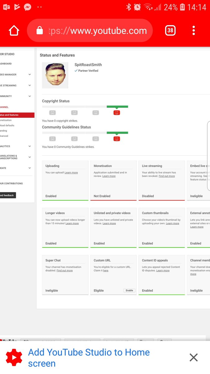Click 'You have 0 Community Guidelines strikes' text

pyautogui.click(x=68, y=147)
